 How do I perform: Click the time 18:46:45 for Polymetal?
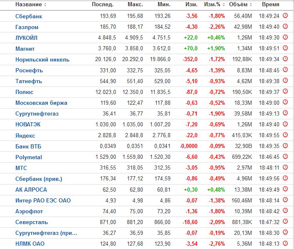269,157
